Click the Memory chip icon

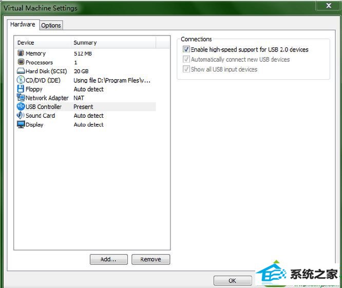pos(21,53)
